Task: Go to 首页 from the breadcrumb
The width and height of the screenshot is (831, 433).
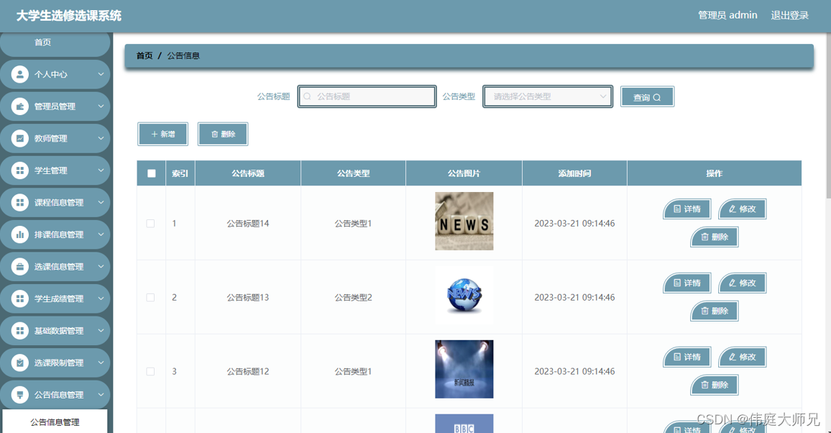Action: (143, 55)
